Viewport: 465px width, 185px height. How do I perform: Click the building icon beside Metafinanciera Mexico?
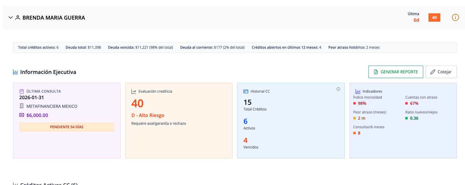click(x=22, y=106)
